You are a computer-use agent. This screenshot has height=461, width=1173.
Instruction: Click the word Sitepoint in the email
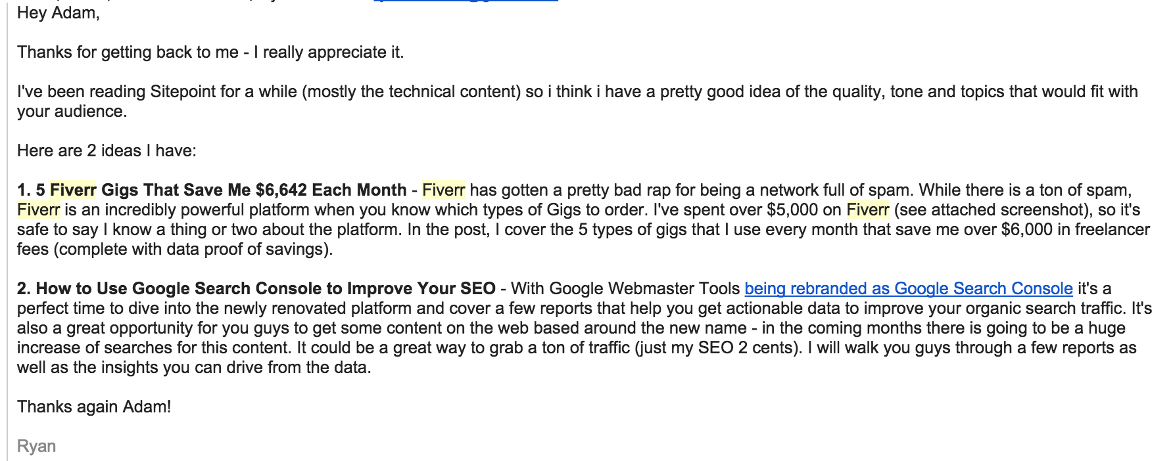tap(183, 91)
